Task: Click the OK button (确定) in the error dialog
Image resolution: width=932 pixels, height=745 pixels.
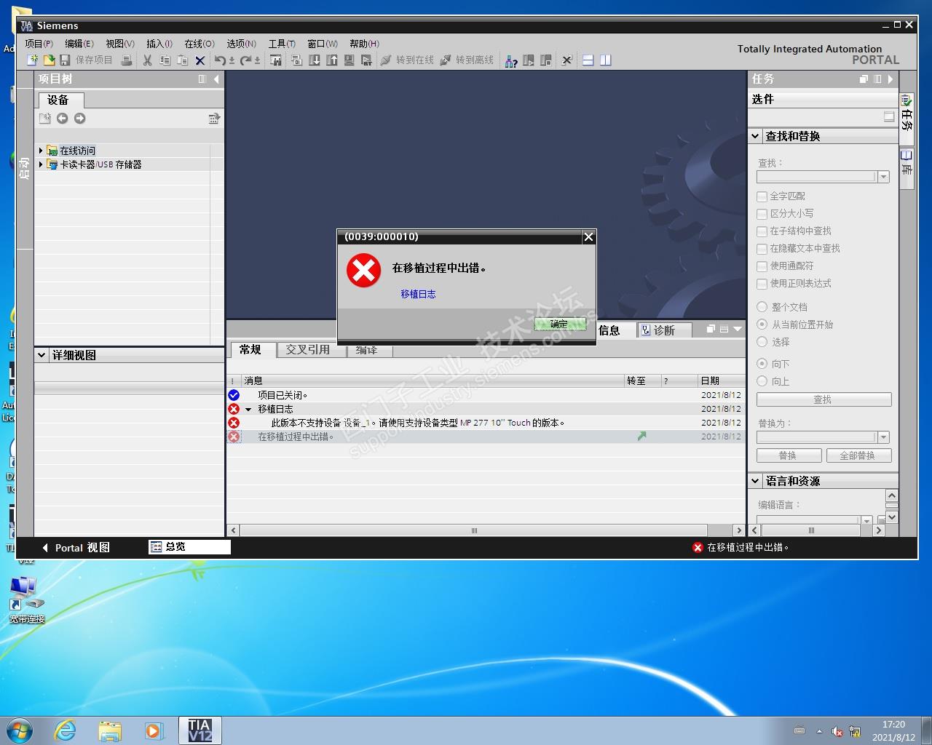Action: (x=559, y=324)
